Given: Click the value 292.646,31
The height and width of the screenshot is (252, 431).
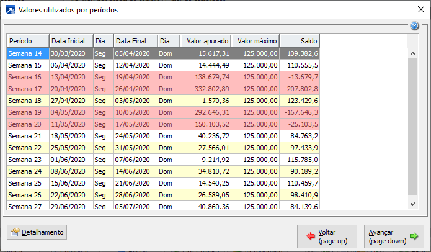Looking at the screenshot, I should click(212, 113).
